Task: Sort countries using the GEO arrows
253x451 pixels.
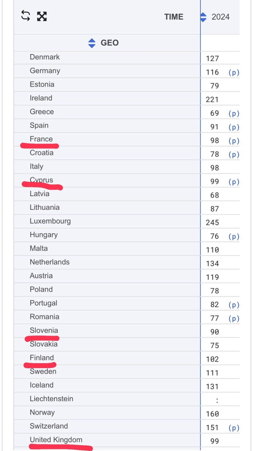Action: (x=92, y=43)
